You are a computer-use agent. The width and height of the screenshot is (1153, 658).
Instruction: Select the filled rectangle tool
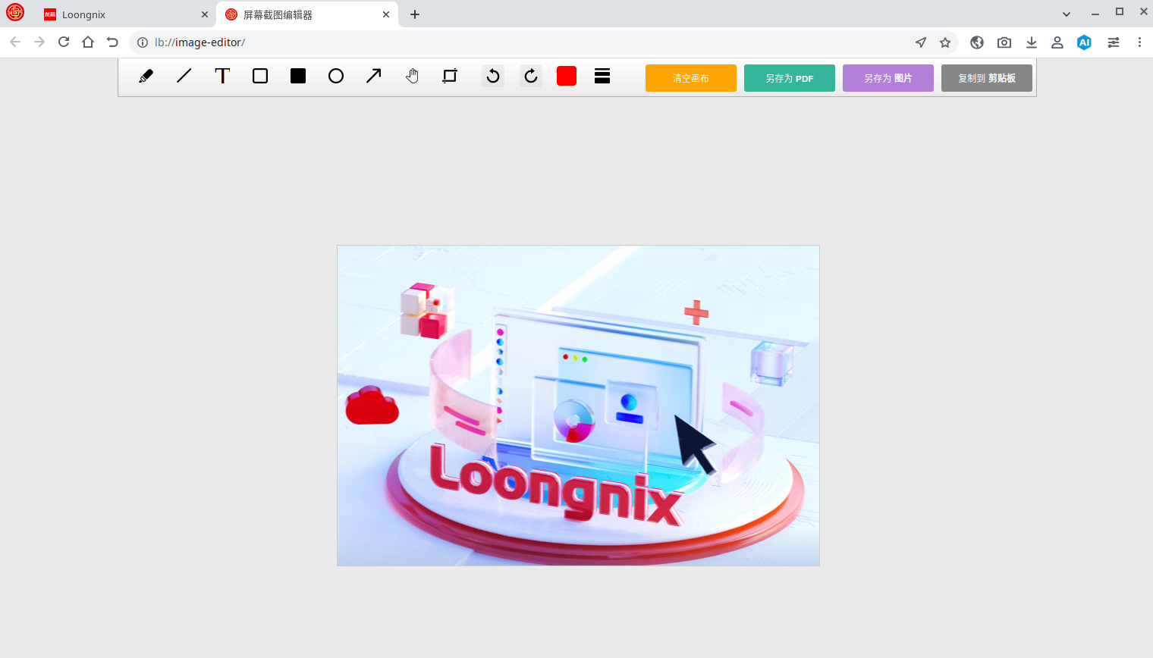point(298,76)
